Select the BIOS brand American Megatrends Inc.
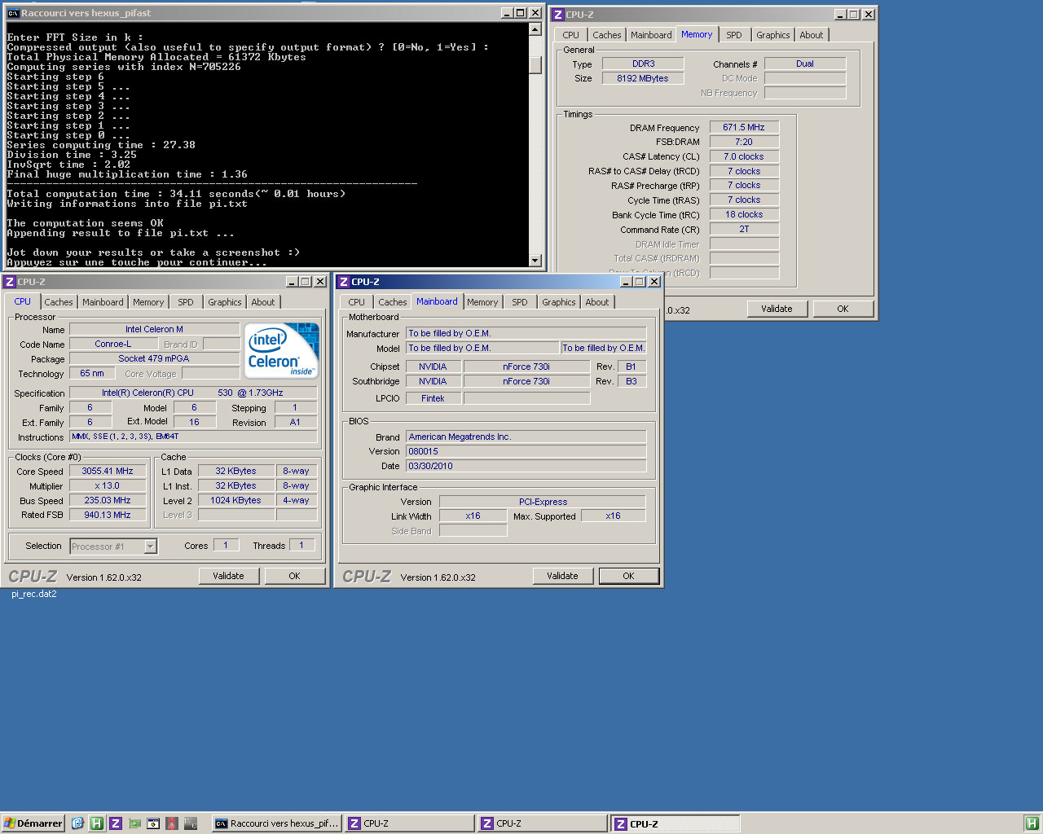 (x=526, y=437)
